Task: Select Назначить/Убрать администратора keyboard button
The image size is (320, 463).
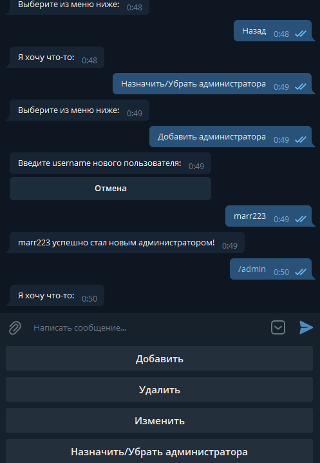Action: (159, 451)
